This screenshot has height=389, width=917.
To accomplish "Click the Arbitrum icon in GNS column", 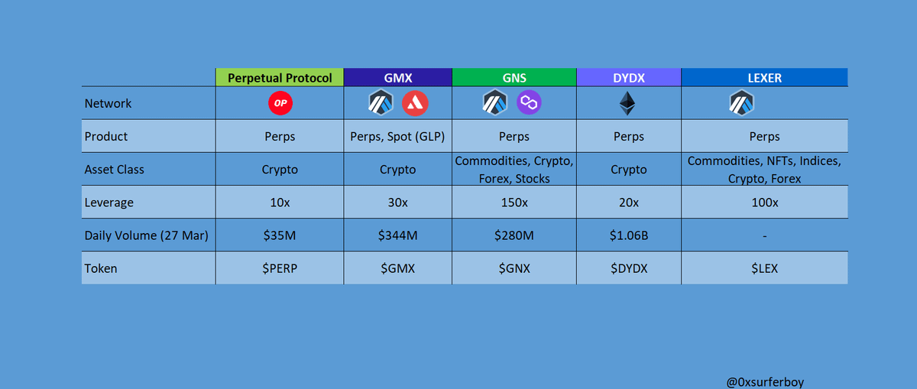I will [x=494, y=103].
